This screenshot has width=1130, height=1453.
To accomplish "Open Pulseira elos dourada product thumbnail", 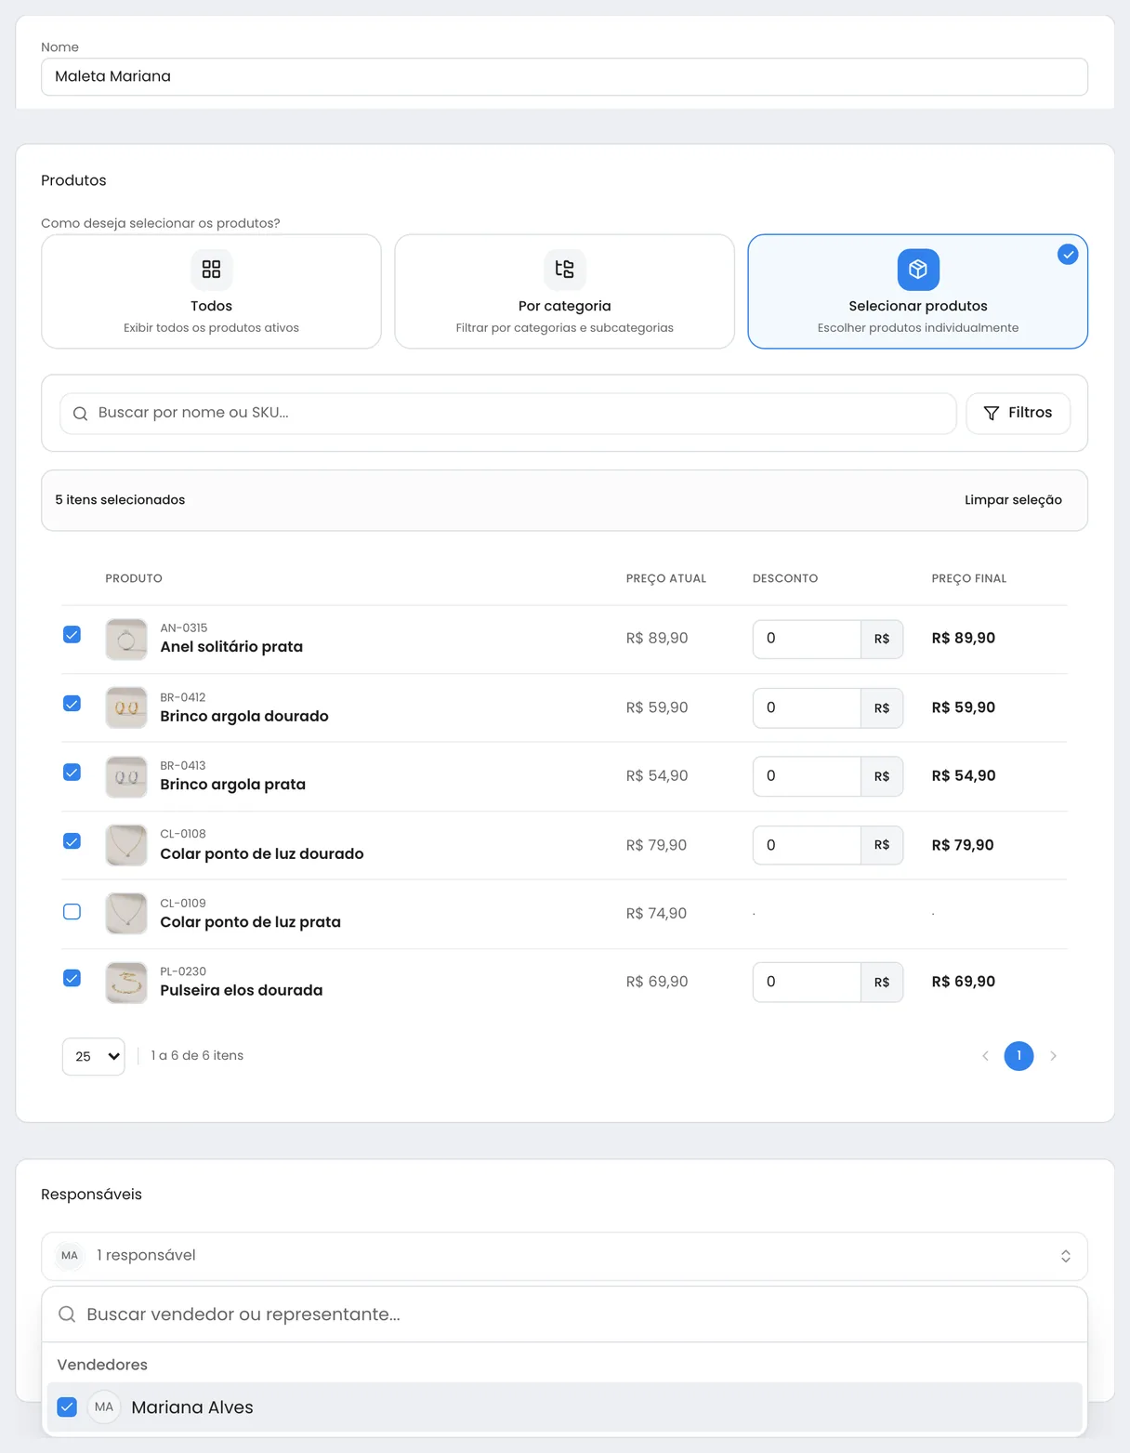I will (126, 983).
